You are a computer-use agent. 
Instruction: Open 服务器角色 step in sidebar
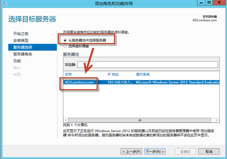[x=23, y=54]
